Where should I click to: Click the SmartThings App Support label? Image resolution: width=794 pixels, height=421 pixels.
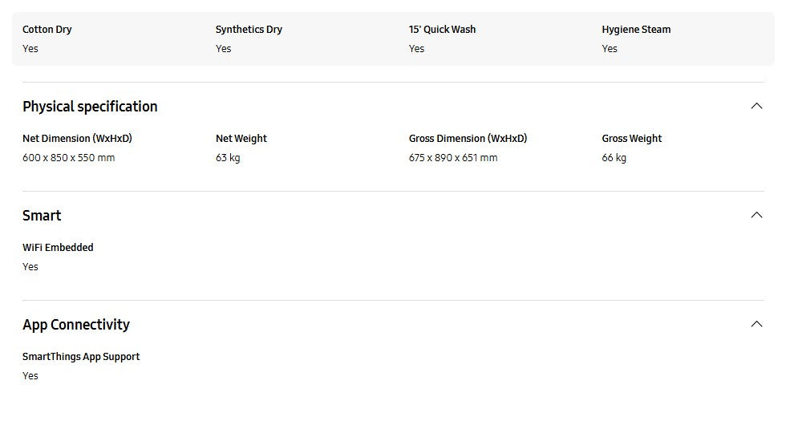(x=81, y=357)
